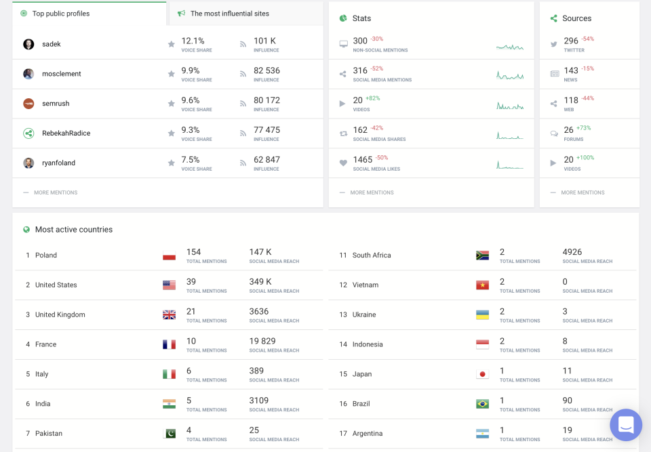
Task: Click RebekahRadice's share icon avatar
Action: (28, 133)
